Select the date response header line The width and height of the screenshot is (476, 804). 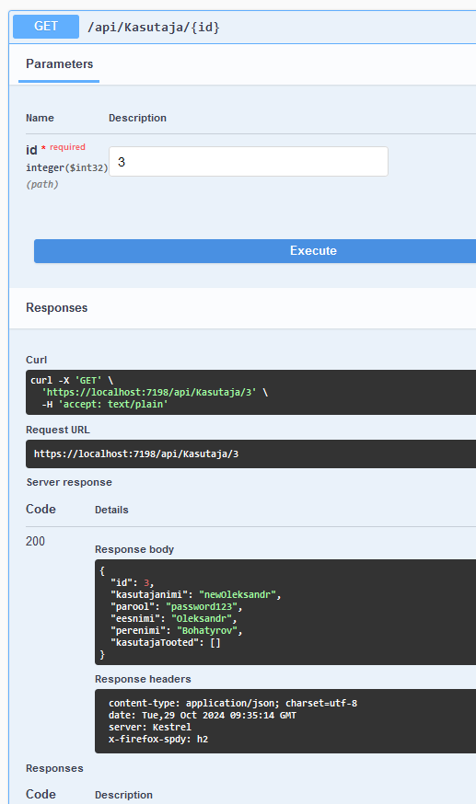pos(203,716)
